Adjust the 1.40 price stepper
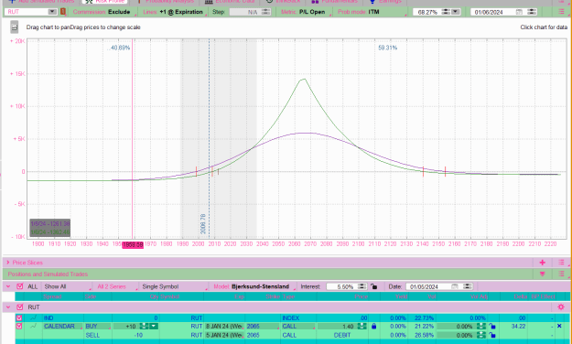572x344 pixels. (362, 326)
